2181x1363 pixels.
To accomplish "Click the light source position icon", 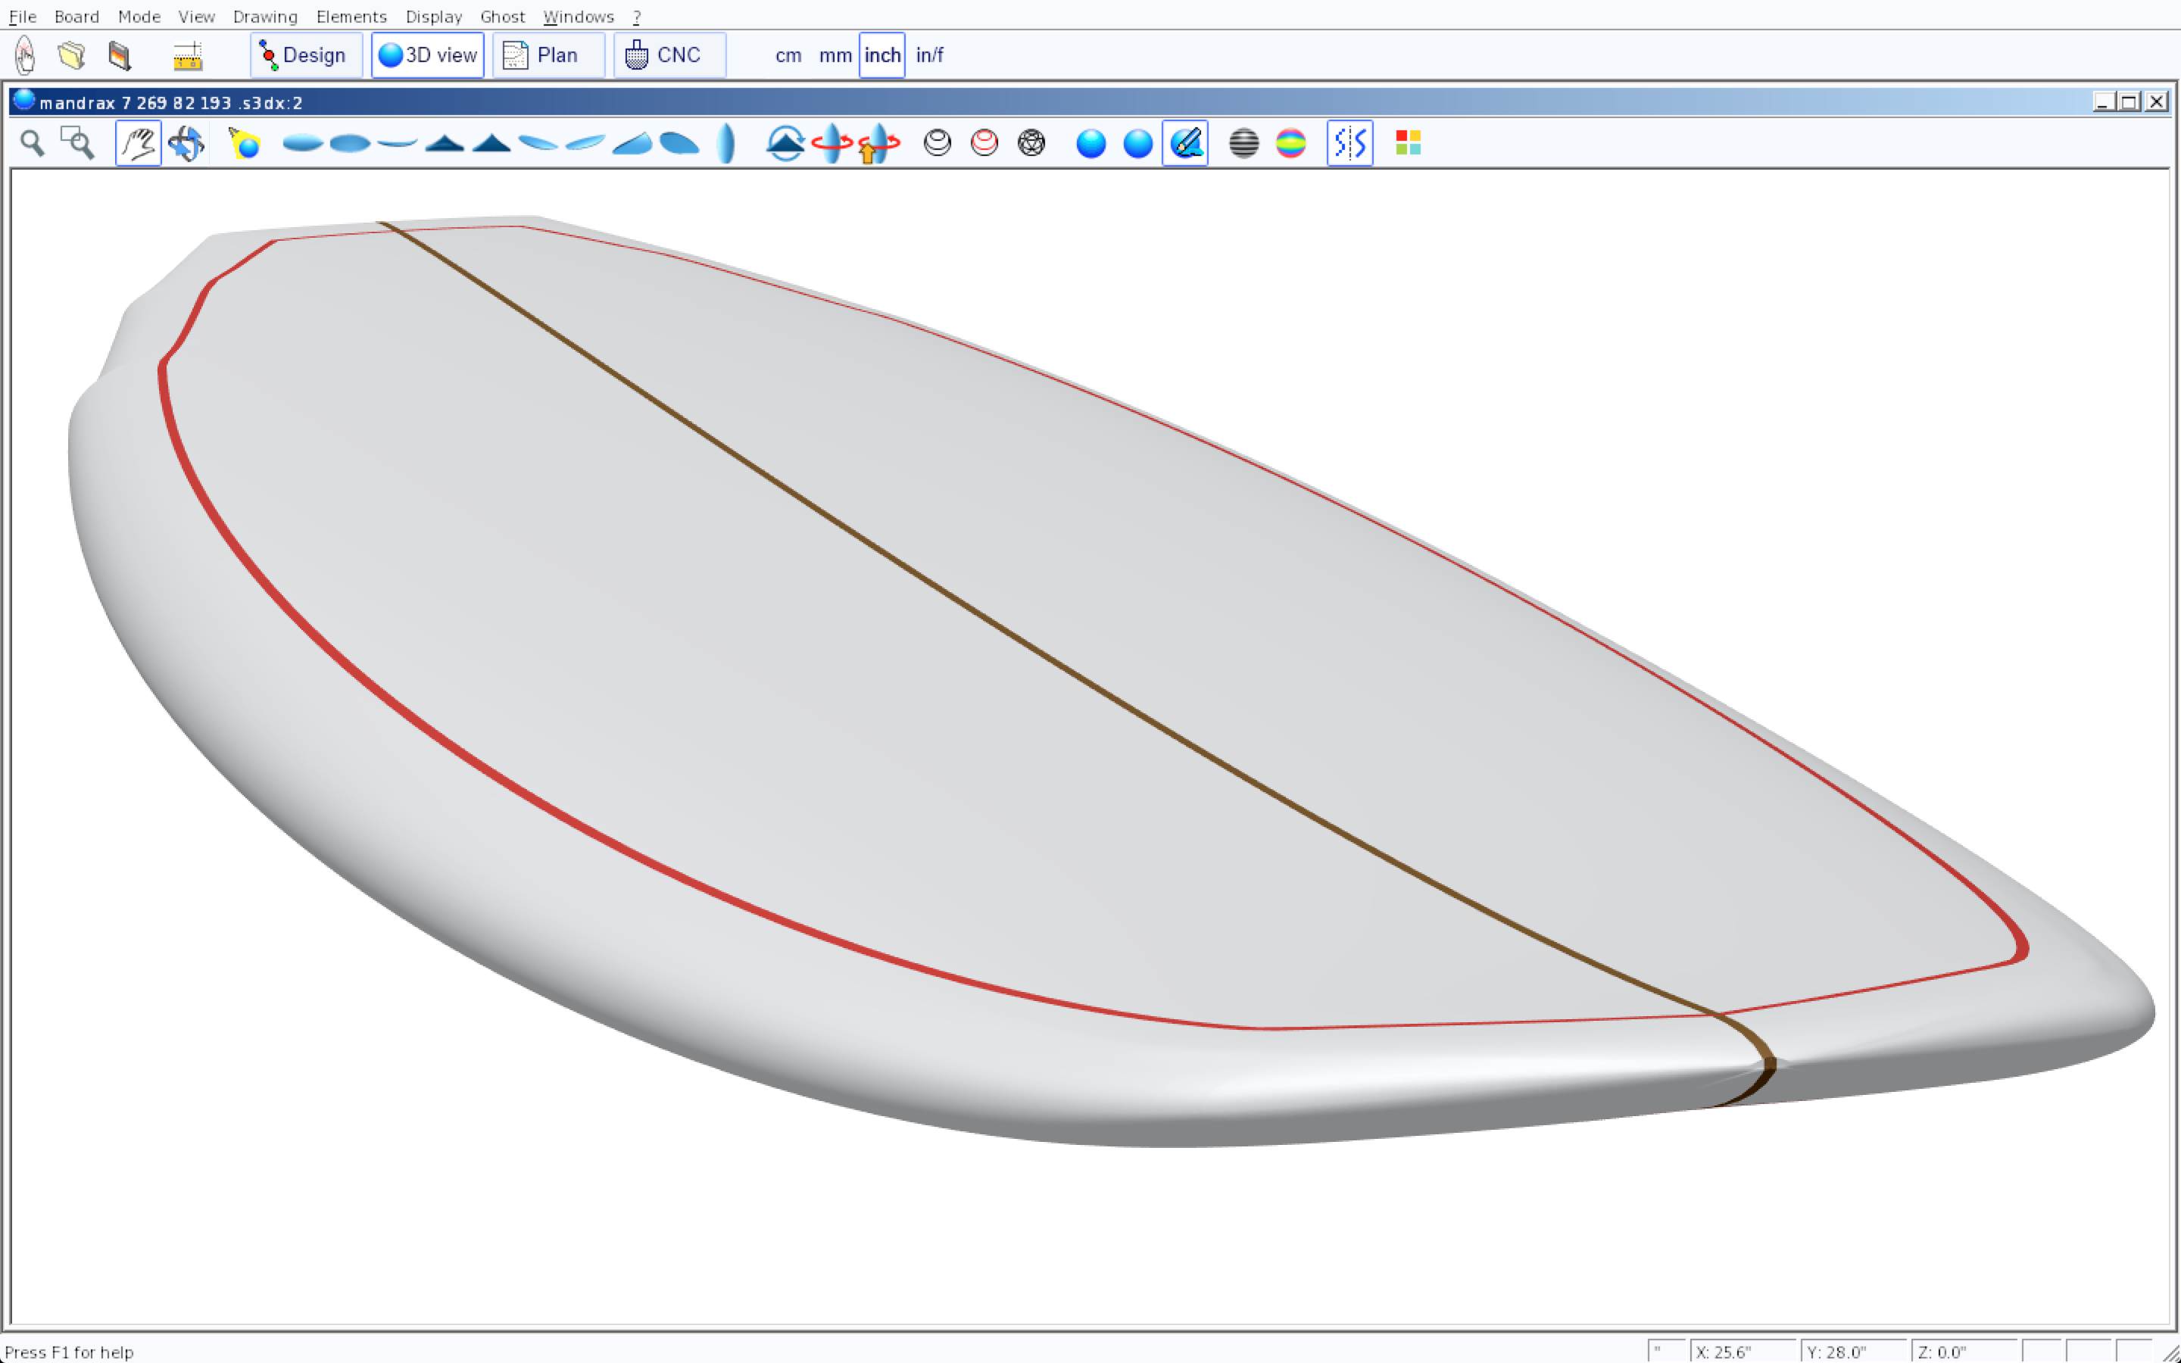I will point(245,143).
